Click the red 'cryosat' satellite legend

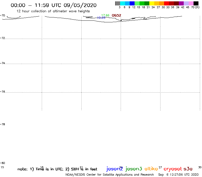point(173,169)
